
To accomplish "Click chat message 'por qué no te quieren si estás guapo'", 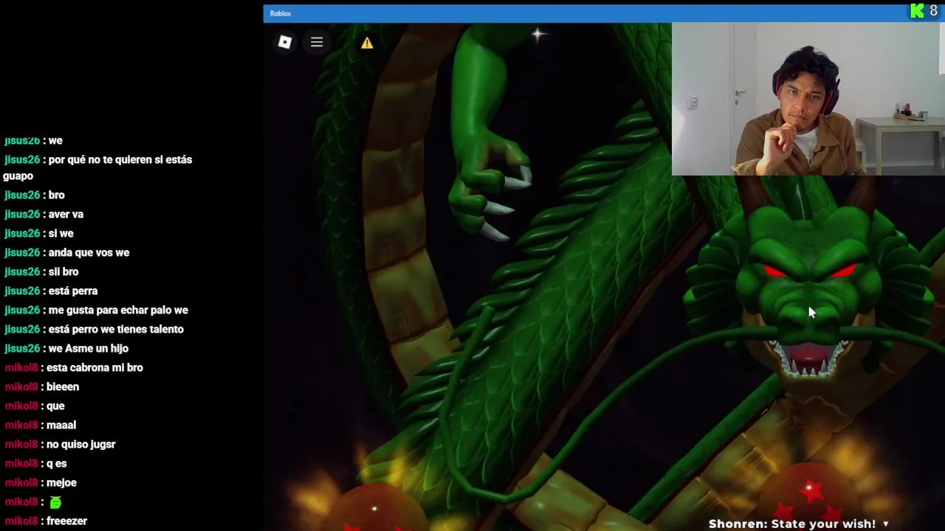I will point(97,167).
